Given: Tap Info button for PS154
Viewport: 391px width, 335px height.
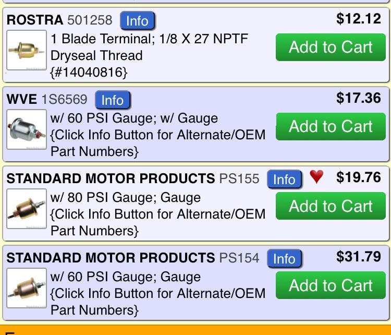Looking at the screenshot, I should 284,258.
